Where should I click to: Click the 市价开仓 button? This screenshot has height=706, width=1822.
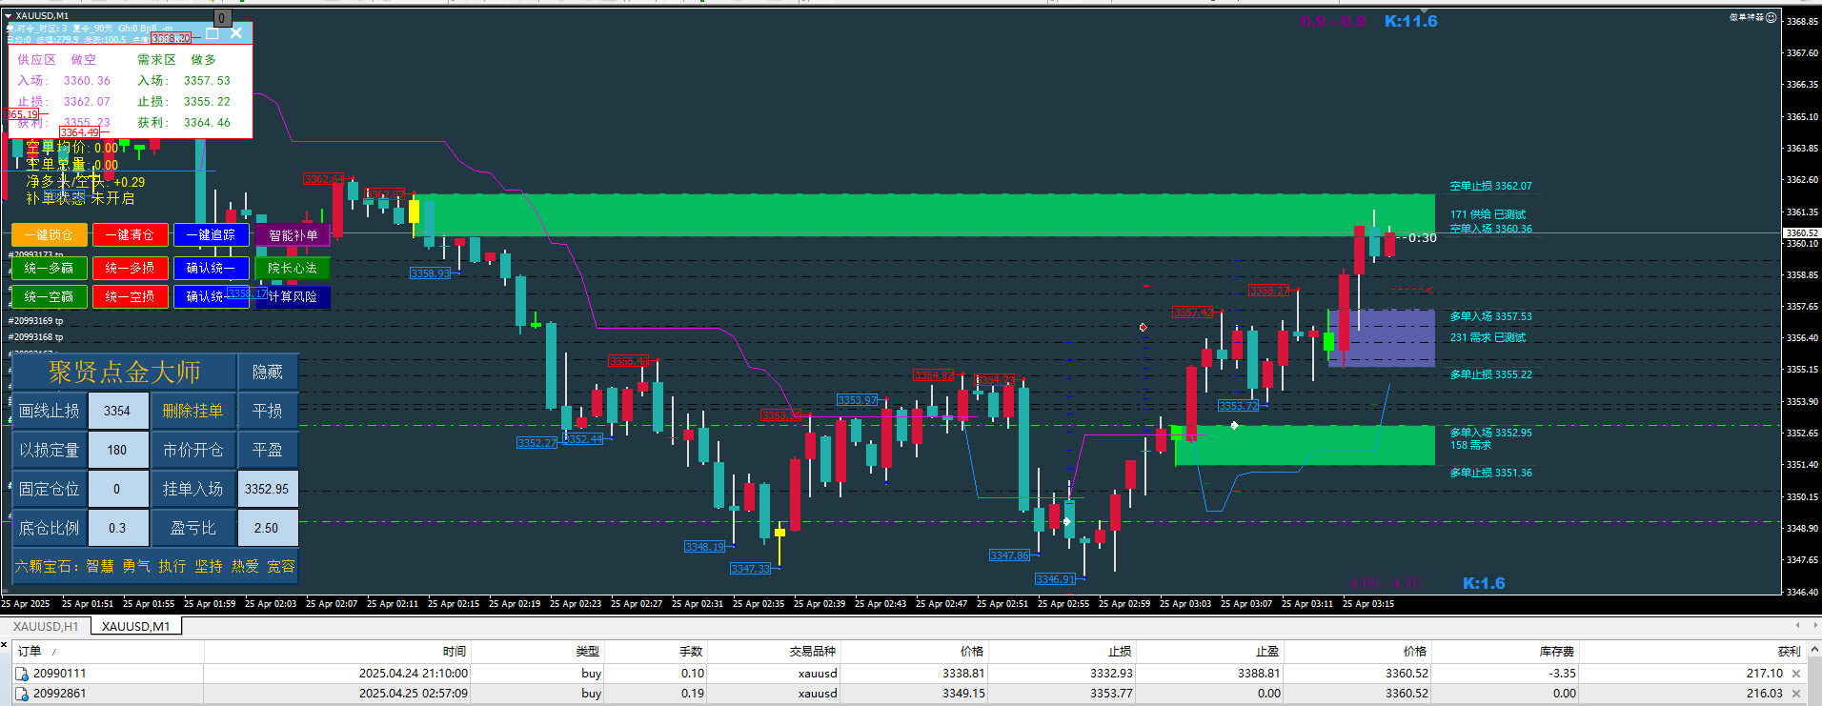tap(193, 450)
